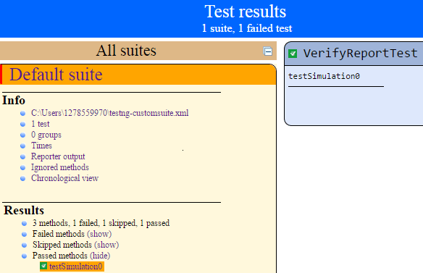The image size is (423, 273).
Task: Click green pass icon beside testSimulation0 result
Action: pyautogui.click(x=43, y=266)
